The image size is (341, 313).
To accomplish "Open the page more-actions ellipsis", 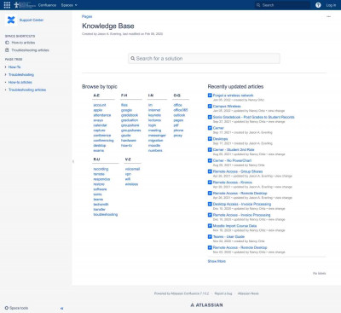I will (329, 16).
